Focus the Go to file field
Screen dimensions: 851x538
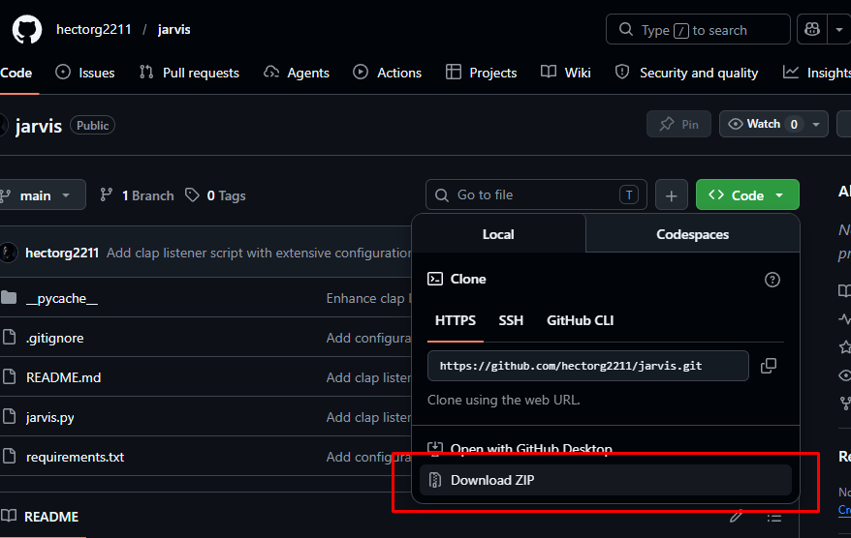pos(536,194)
